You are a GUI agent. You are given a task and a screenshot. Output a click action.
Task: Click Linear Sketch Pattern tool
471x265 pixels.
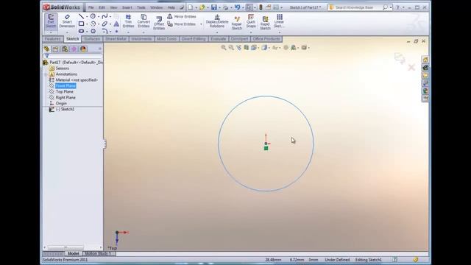click(x=279, y=21)
